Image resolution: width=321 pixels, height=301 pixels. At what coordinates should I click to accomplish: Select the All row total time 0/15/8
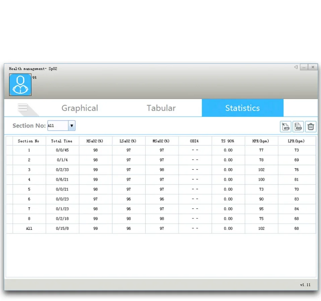point(62,229)
